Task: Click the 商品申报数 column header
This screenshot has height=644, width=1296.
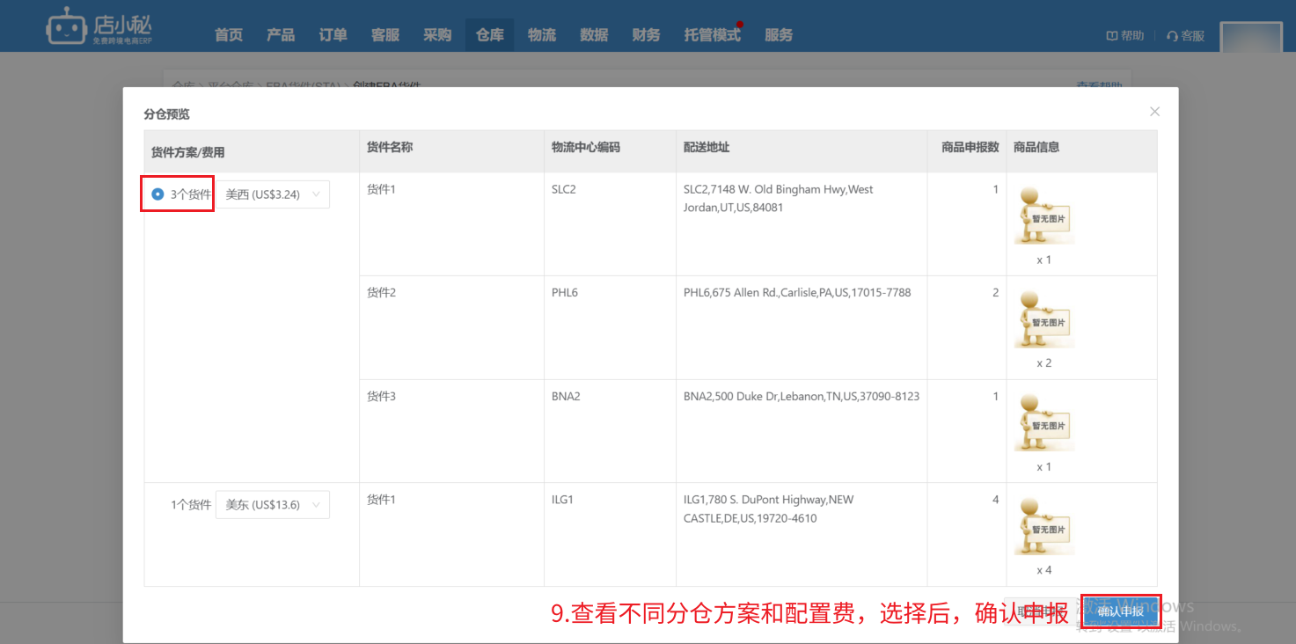Action: click(970, 147)
